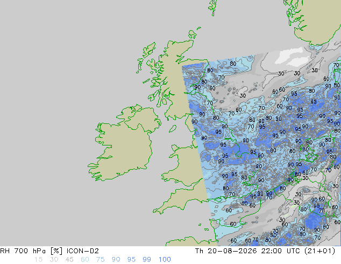The height and width of the screenshot is (264, 341).
Task: Select the legend value 15
Action: click(38, 260)
